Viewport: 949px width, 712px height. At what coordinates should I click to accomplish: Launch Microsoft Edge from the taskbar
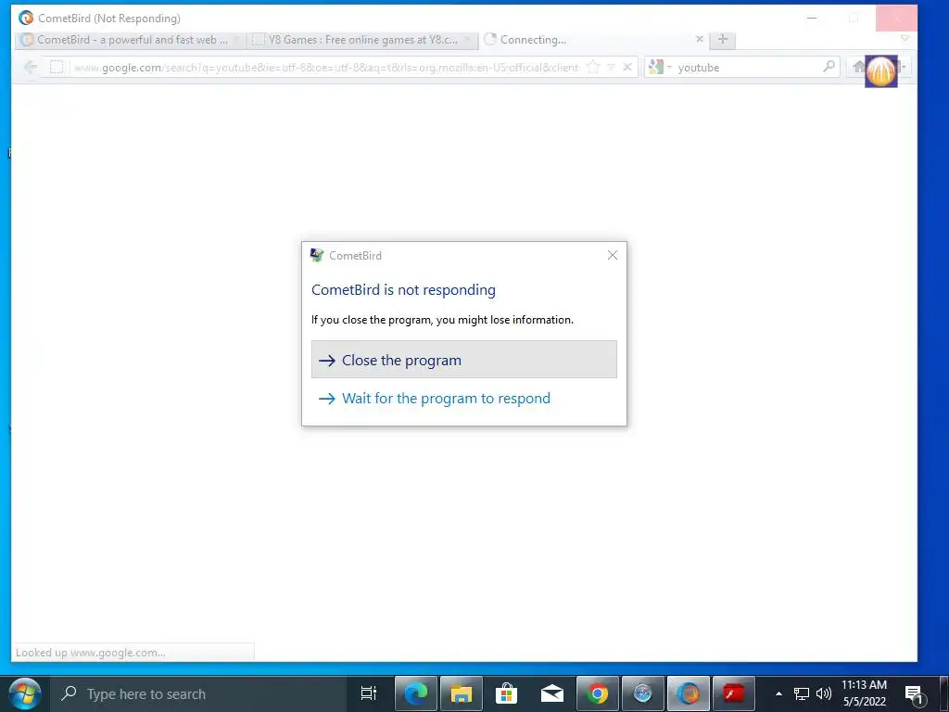(x=415, y=693)
